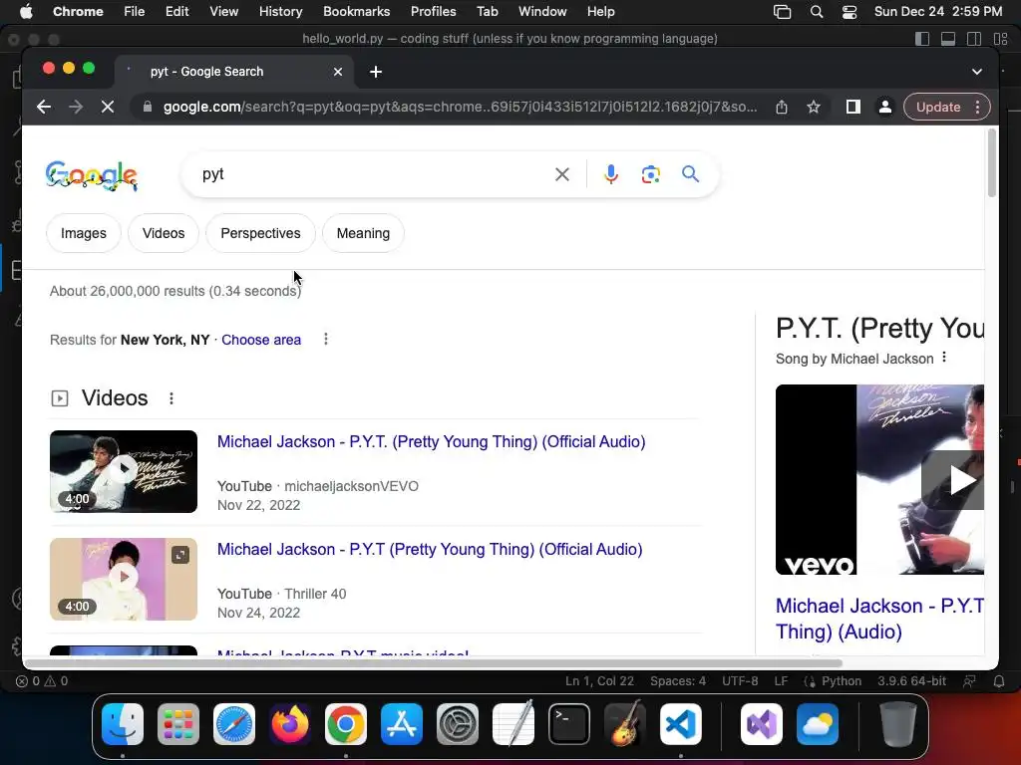This screenshot has height=765, width=1021.
Task: Open Spotlight search in menu bar
Action: 817,11
